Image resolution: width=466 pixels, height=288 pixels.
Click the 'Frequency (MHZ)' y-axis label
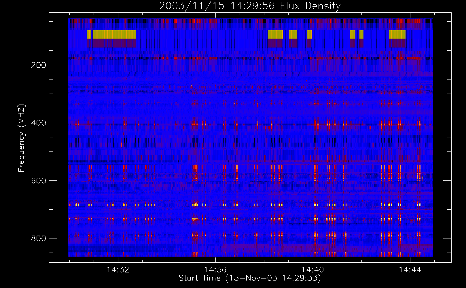22,138
